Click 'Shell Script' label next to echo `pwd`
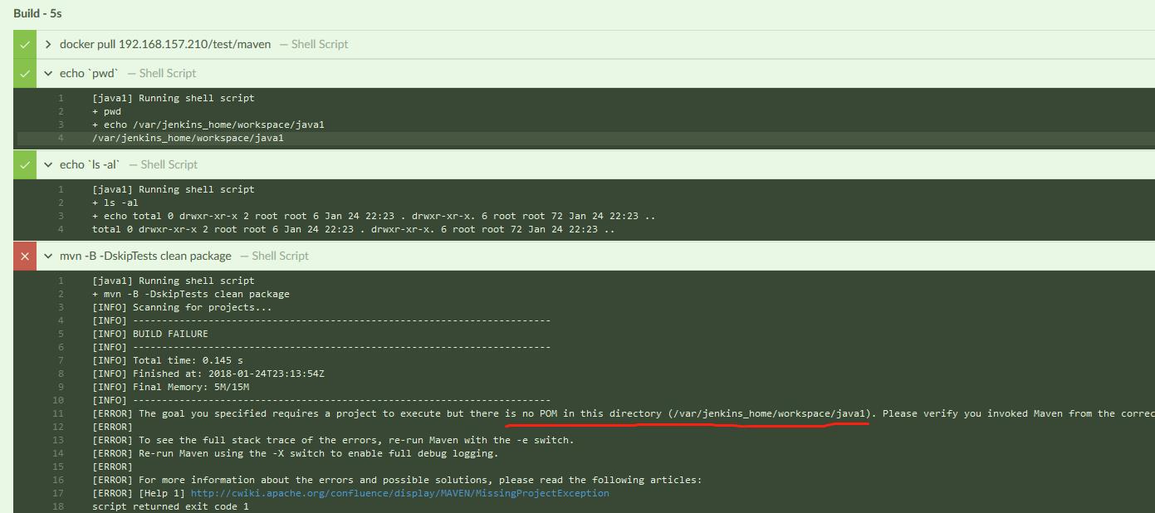The width and height of the screenshot is (1155, 513). pos(167,73)
